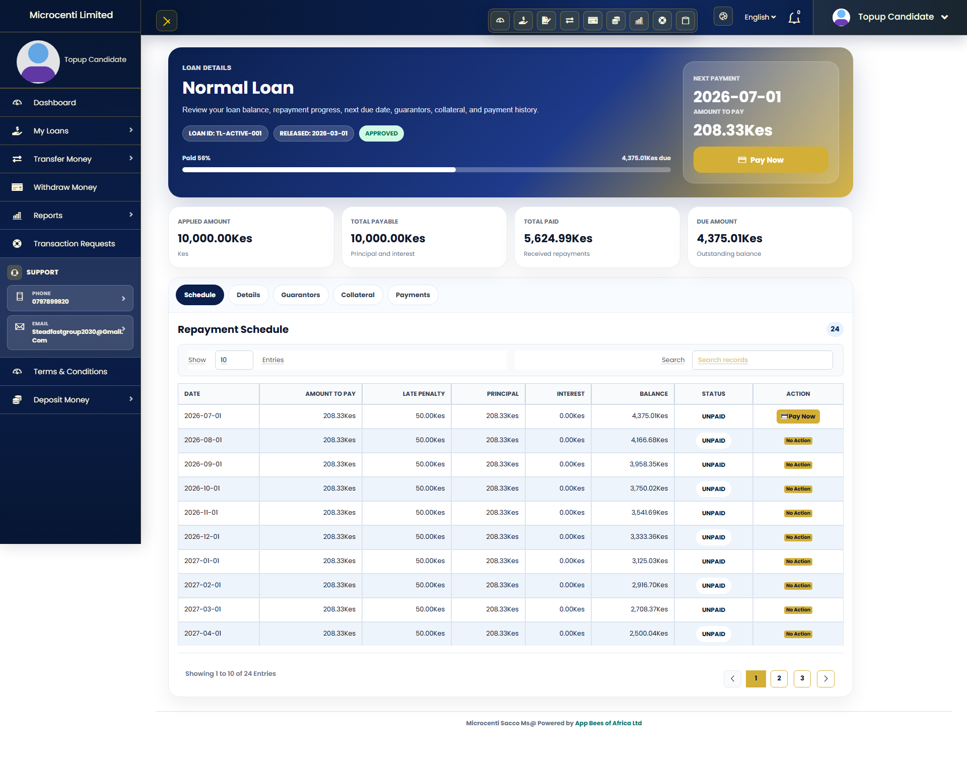Click the current page 1 button
The height and width of the screenshot is (760, 967).
(x=756, y=678)
